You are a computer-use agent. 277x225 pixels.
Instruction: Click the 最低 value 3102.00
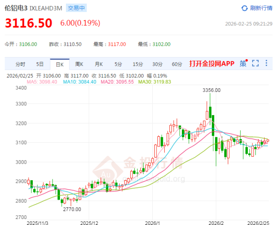162,44
